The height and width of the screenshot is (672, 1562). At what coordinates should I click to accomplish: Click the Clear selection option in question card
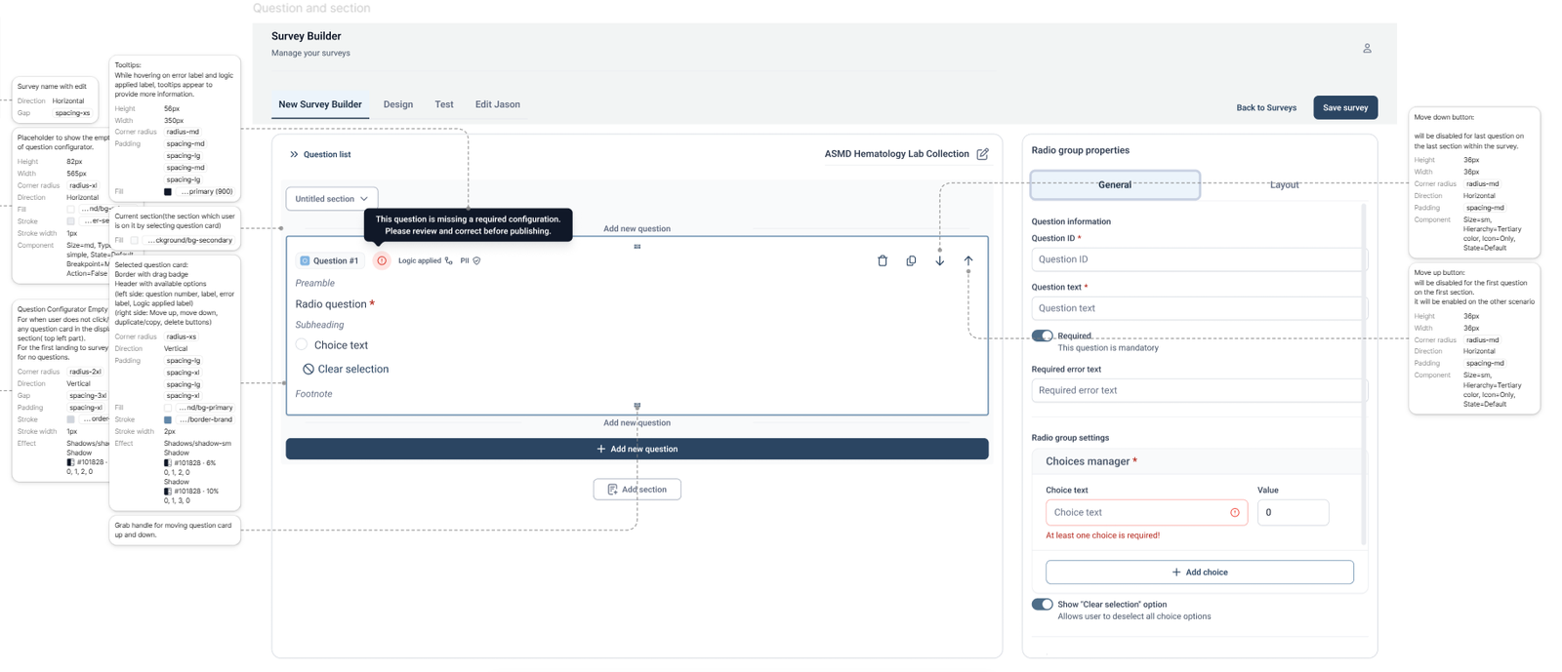(346, 369)
